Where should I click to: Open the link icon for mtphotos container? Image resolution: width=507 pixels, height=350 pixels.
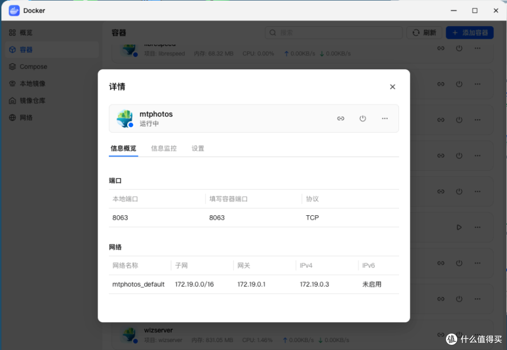click(x=340, y=118)
